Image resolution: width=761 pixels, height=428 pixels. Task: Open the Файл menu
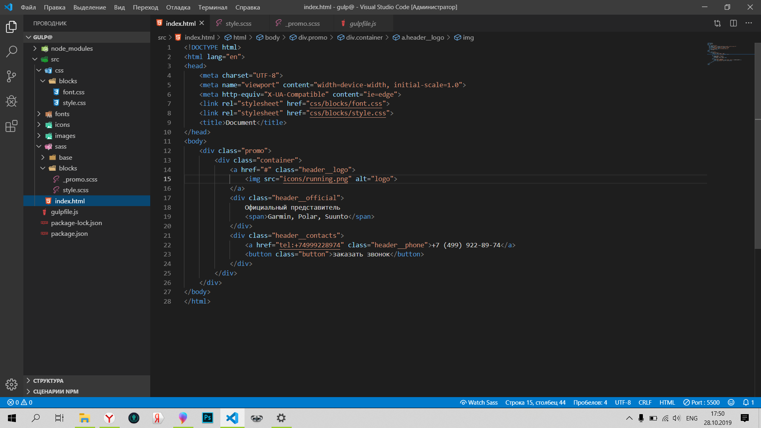pyautogui.click(x=28, y=7)
